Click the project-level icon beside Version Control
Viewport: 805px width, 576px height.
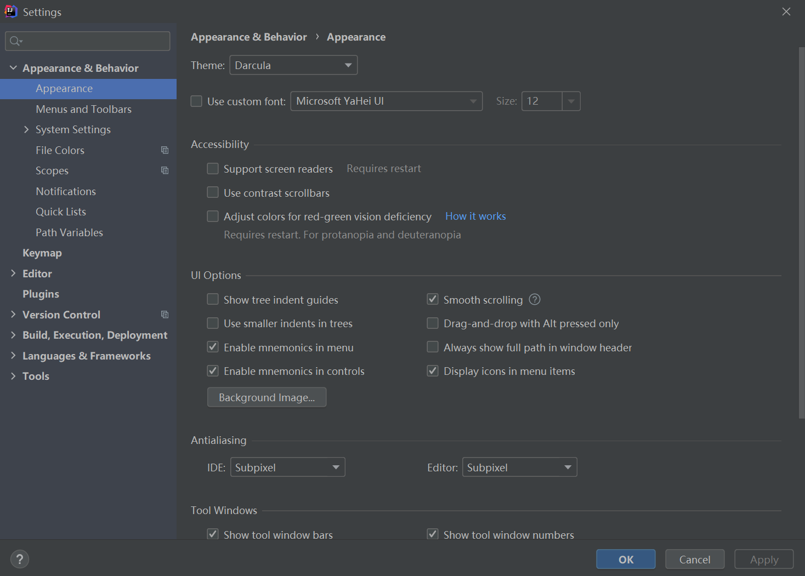[165, 315]
